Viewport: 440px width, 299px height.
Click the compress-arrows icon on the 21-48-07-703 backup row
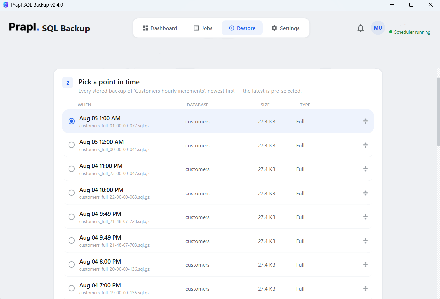point(365,241)
